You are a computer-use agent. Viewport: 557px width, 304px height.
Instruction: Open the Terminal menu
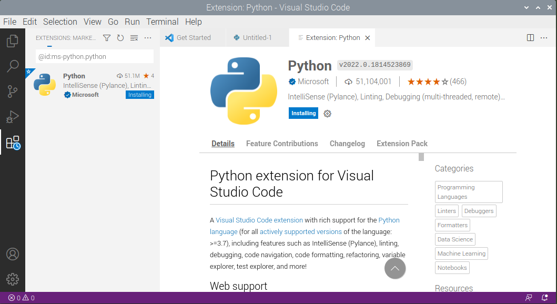coord(163,22)
